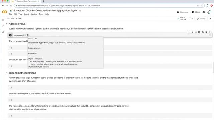The image size is (214, 120).
Task: Select the empty cell below 'defining an array of angles'
Action: tap(110, 87)
